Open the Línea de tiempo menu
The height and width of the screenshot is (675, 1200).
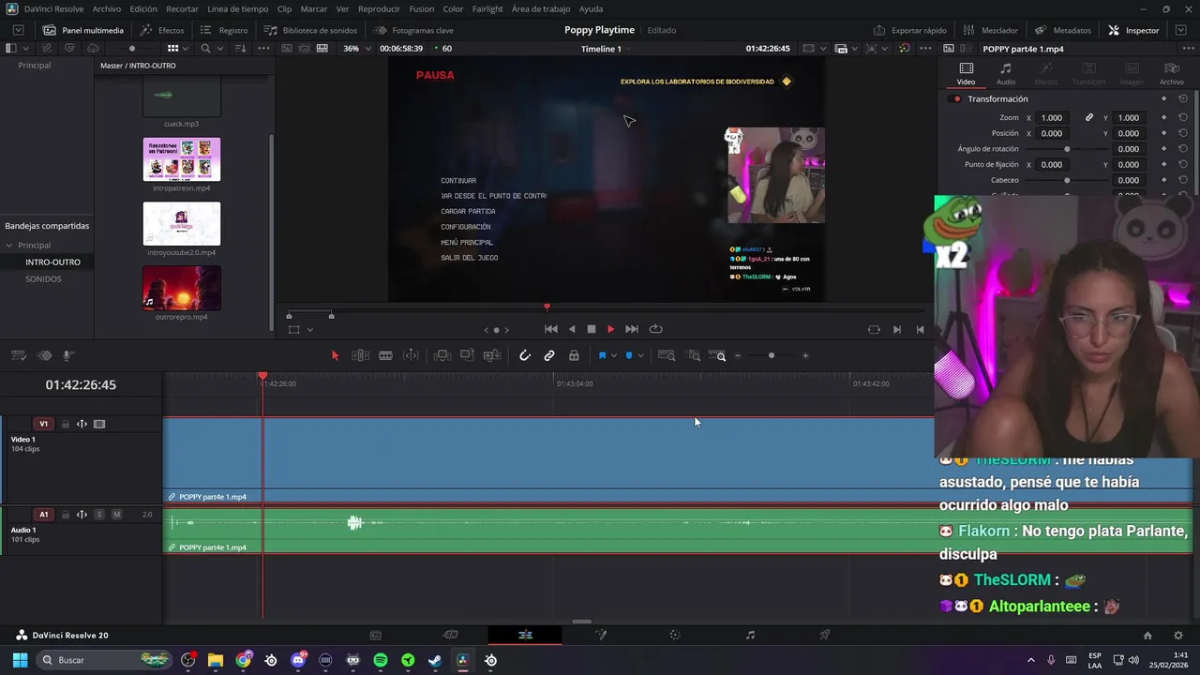click(237, 8)
